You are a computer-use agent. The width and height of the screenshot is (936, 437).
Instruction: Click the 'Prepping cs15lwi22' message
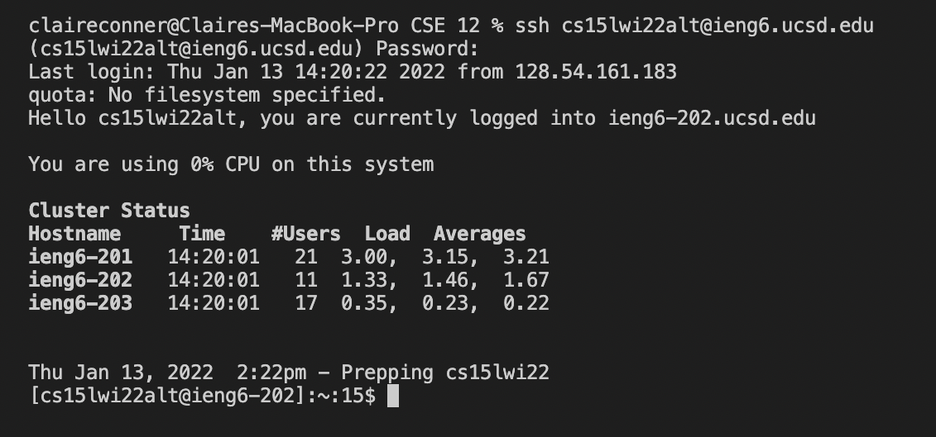[445, 373]
